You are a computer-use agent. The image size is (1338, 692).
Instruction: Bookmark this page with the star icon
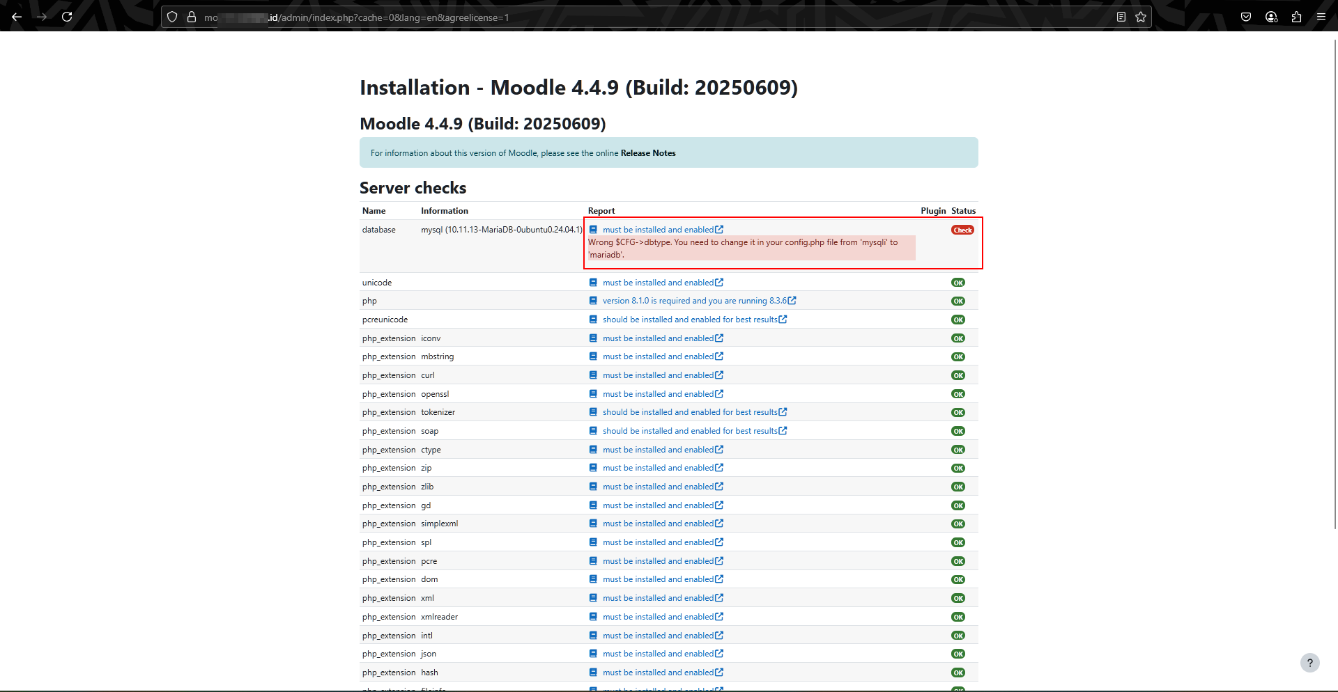1141,17
